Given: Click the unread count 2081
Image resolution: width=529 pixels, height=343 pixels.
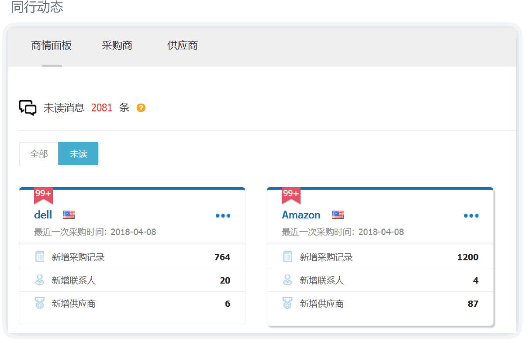Looking at the screenshot, I should (x=102, y=108).
